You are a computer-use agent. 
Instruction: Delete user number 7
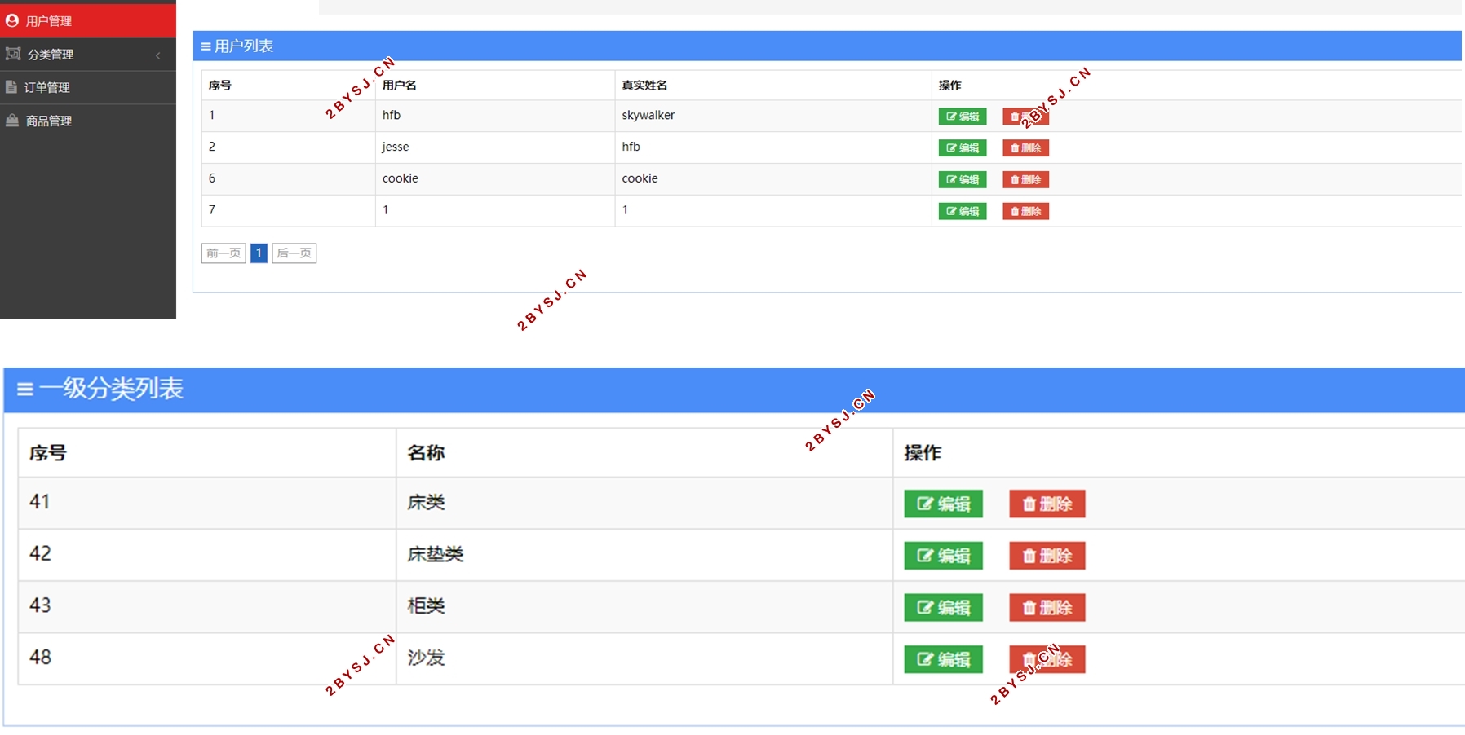pyautogui.click(x=1025, y=212)
